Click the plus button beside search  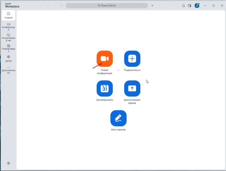tap(152, 6)
